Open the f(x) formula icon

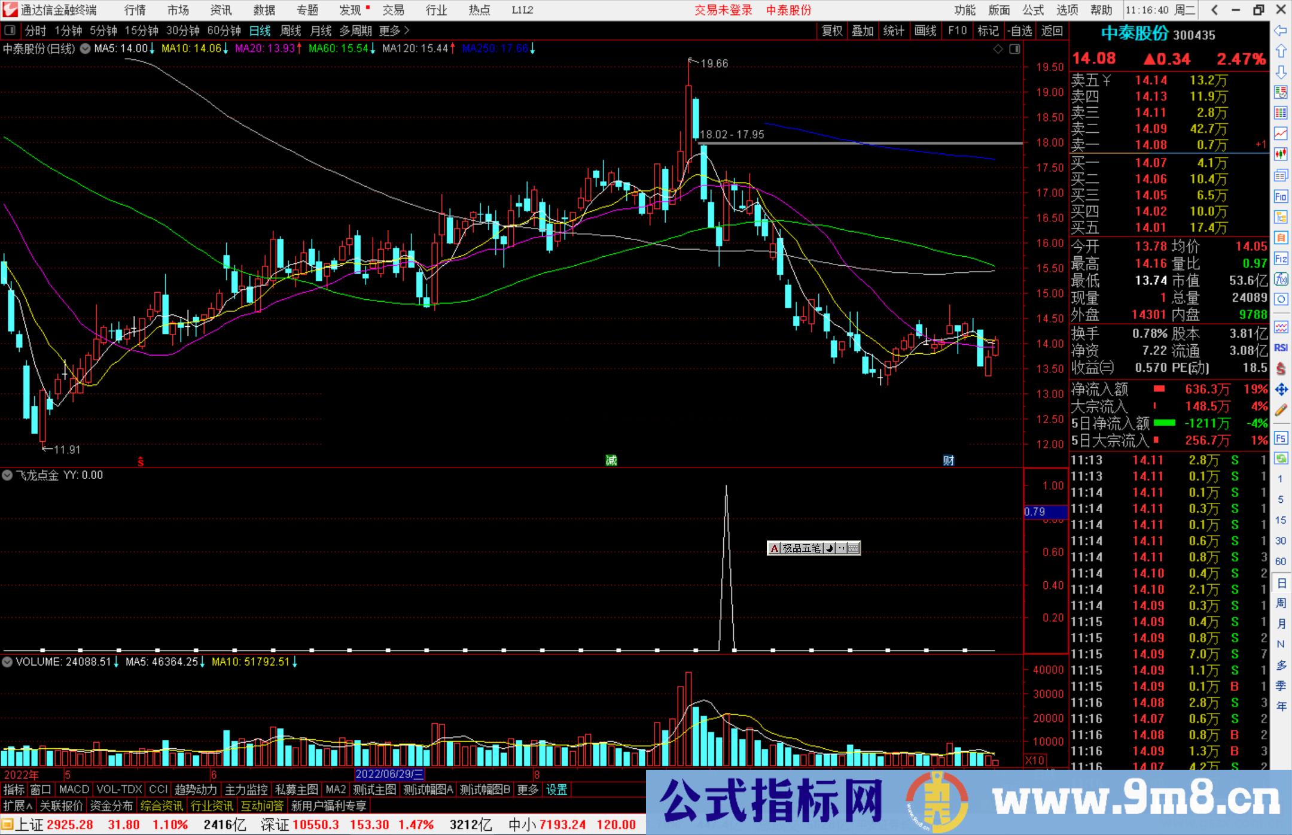coord(1281,280)
